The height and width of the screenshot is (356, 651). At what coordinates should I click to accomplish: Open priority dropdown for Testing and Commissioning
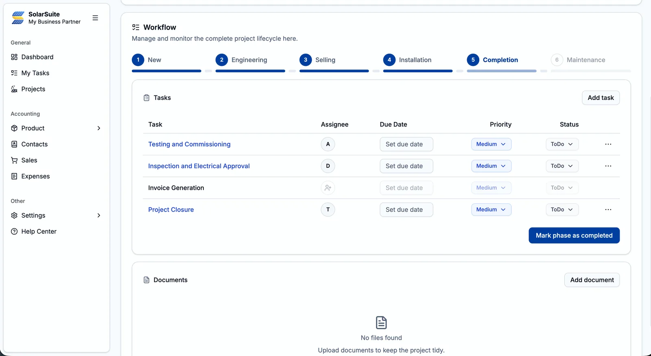tap(491, 144)
